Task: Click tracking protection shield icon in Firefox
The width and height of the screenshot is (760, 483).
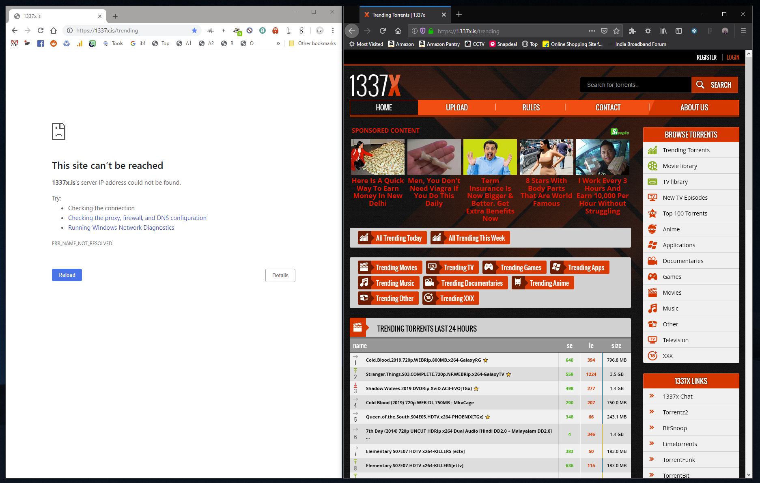Action: tap(422, 31)
